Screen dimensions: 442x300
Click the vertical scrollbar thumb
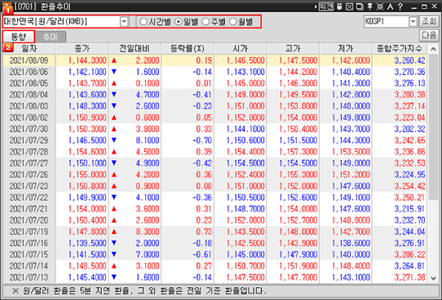pos(433,127)
